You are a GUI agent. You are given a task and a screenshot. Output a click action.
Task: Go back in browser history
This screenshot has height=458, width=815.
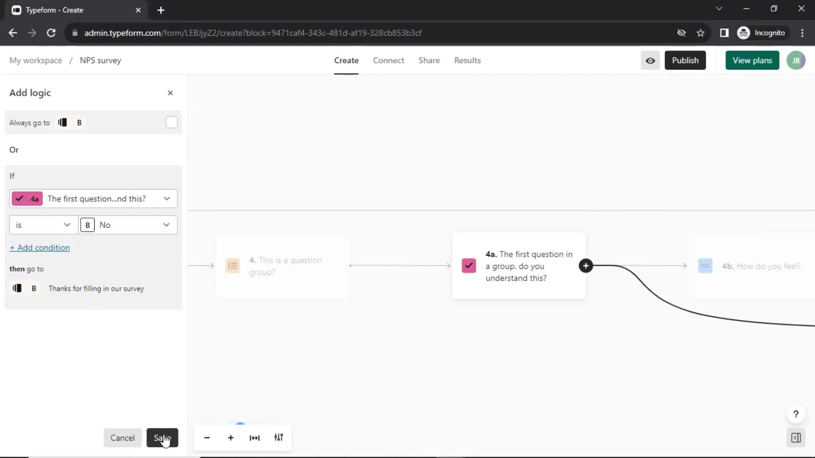tap(13, 33)
